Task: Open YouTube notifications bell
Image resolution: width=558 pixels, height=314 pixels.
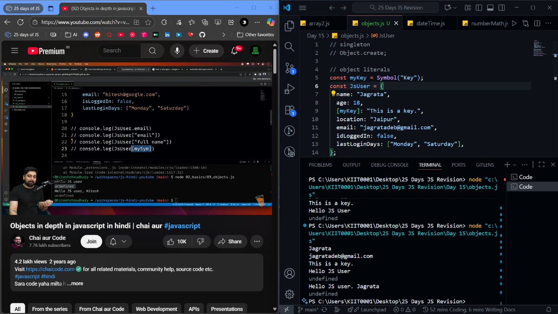Action: coord(235,51)
